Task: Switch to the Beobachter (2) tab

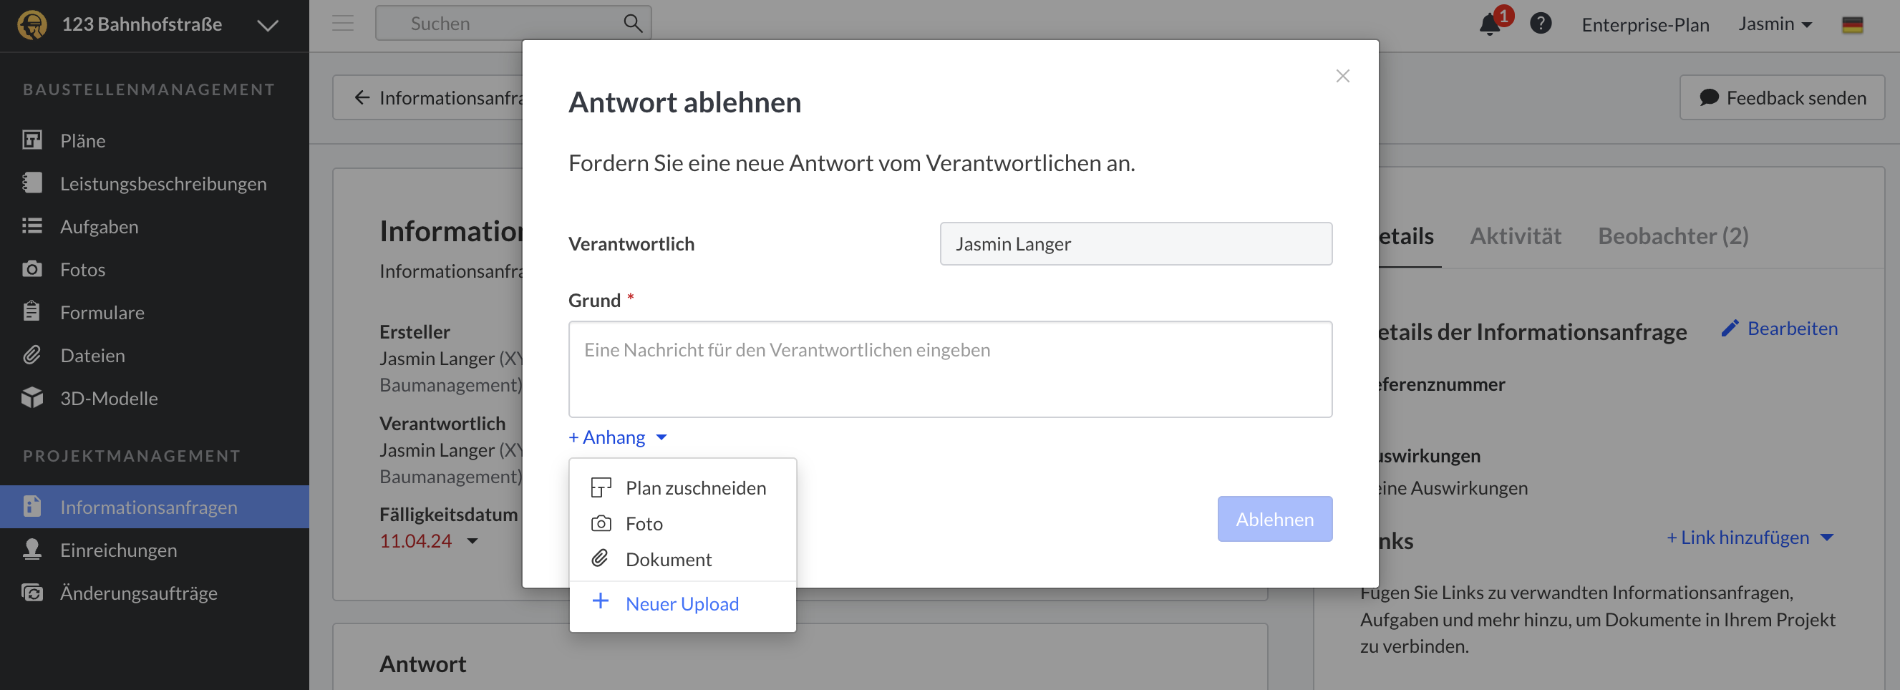Action: pos(1672,236)
